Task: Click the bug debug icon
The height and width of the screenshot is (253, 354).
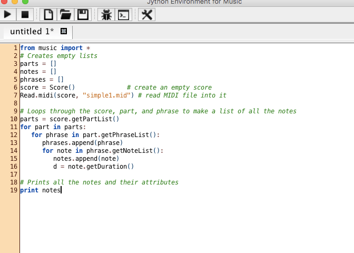Action: coord(106,15)
